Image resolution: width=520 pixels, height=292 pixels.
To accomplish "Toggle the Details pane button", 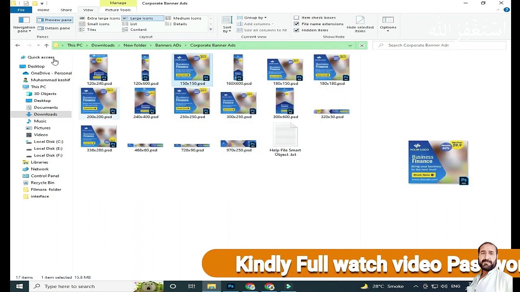I will [x=54, y=28].
